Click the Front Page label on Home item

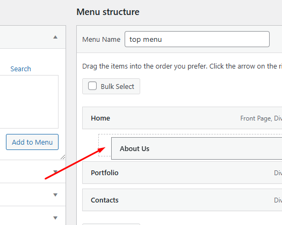[256, 118]
